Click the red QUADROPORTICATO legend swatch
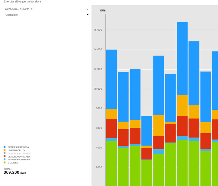The width and height of the screenshot is (218, 186). tap(4, 156)
